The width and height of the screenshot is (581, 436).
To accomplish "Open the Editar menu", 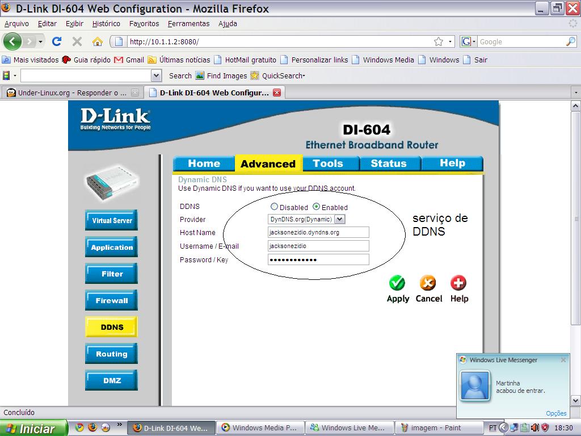I will (48, 24).
